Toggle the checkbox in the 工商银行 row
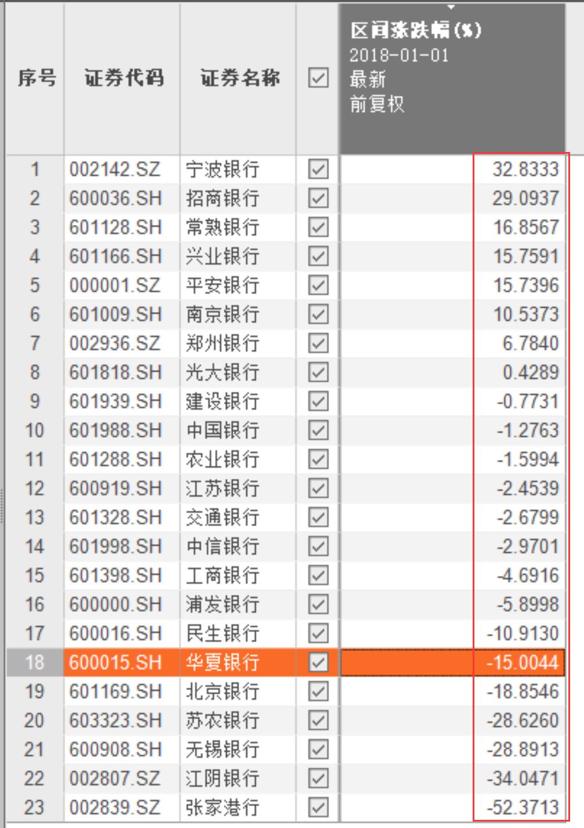The height and width of the screenshot is (828, 584). click(x=318, y=575)
